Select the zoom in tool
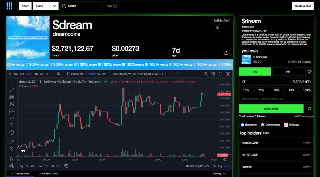320x177 pixels. pos(11,149)
